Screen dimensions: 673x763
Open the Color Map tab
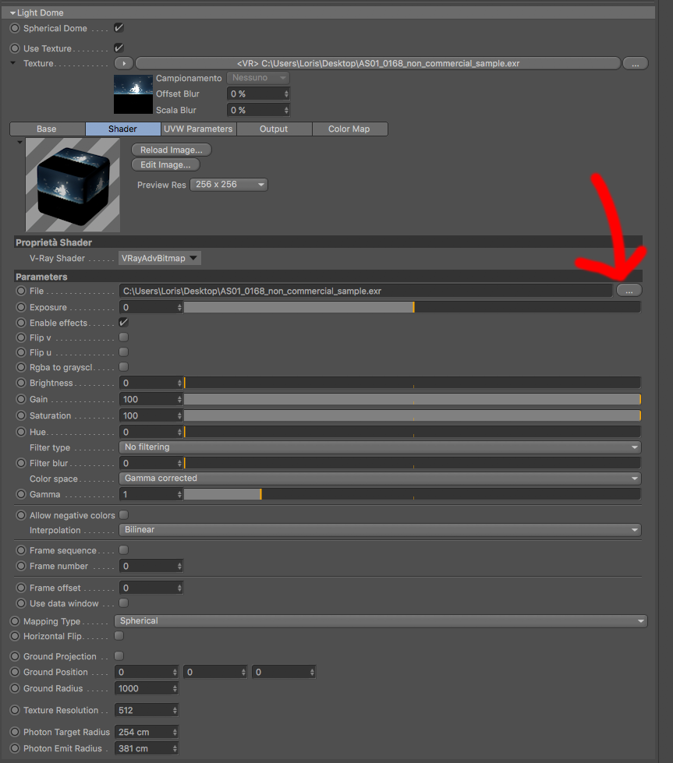pyautogui.click(x=349, y=129)
